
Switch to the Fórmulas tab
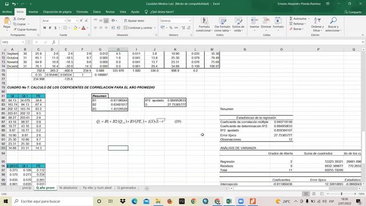(x=82, y=11)
